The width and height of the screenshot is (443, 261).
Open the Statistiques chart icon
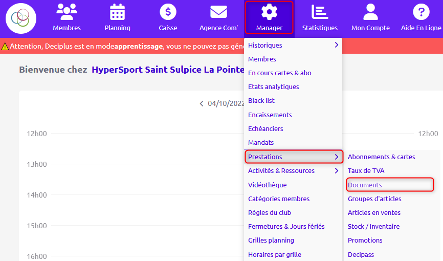tap(320, 12)
